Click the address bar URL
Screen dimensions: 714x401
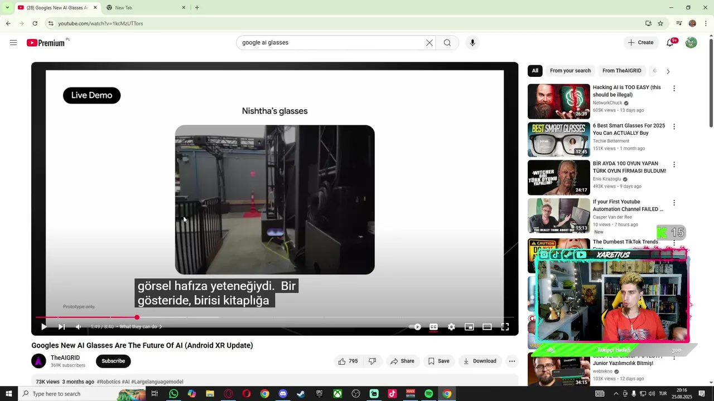[100, 23]
